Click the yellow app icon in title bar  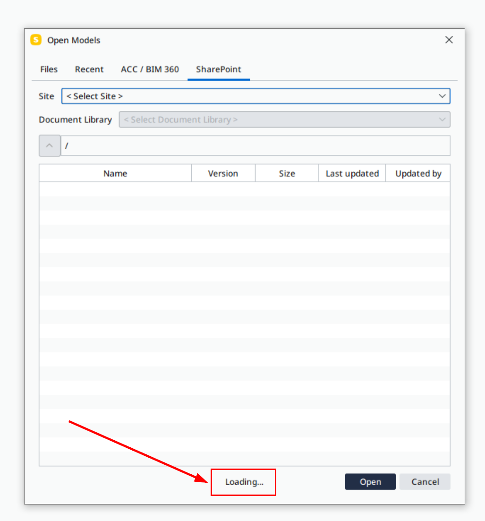click(x=36, y=40)
